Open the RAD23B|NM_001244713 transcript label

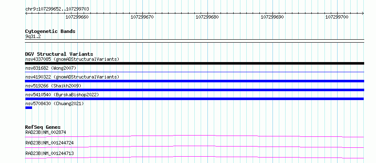[x=49, y=153]
